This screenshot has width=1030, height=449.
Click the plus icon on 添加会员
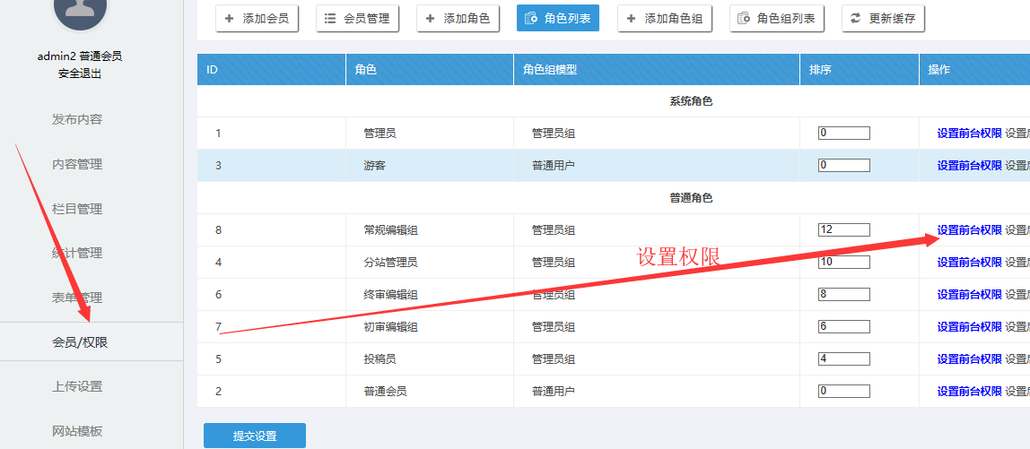pyautogui.click(x=230, y=19)
